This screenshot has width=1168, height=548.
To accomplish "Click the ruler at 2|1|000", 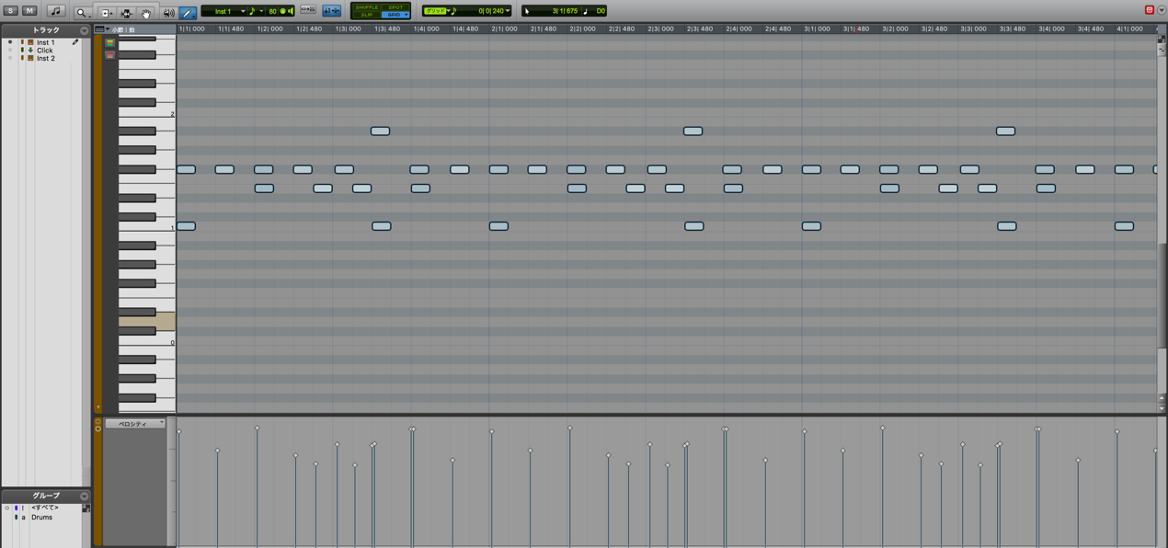I will (x=504, y=29).
